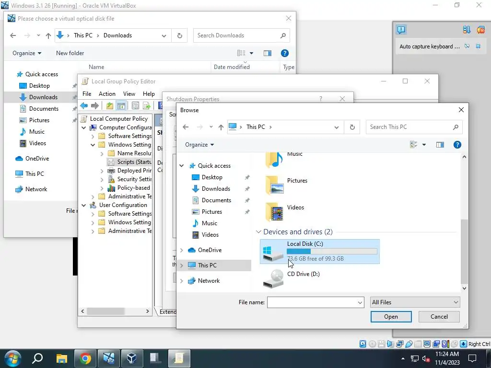The height and width of the screenshot is (368, 491).
Task: Expand Security Settings node in policy tree
Action: click(x=102, y=180)
